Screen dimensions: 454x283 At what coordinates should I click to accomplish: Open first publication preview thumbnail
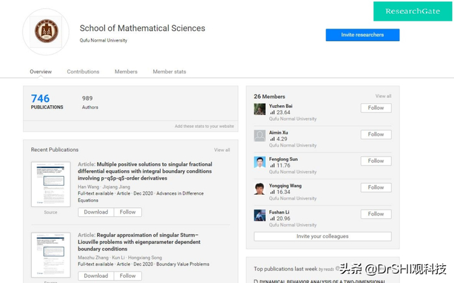(x=51, y=185)
